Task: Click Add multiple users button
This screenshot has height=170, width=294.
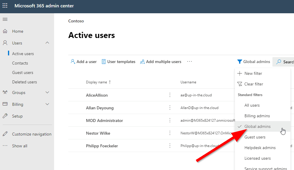Action: point(161,62)
